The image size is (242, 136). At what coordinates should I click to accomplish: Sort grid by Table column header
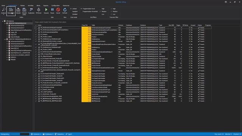[x=104, y=25]
